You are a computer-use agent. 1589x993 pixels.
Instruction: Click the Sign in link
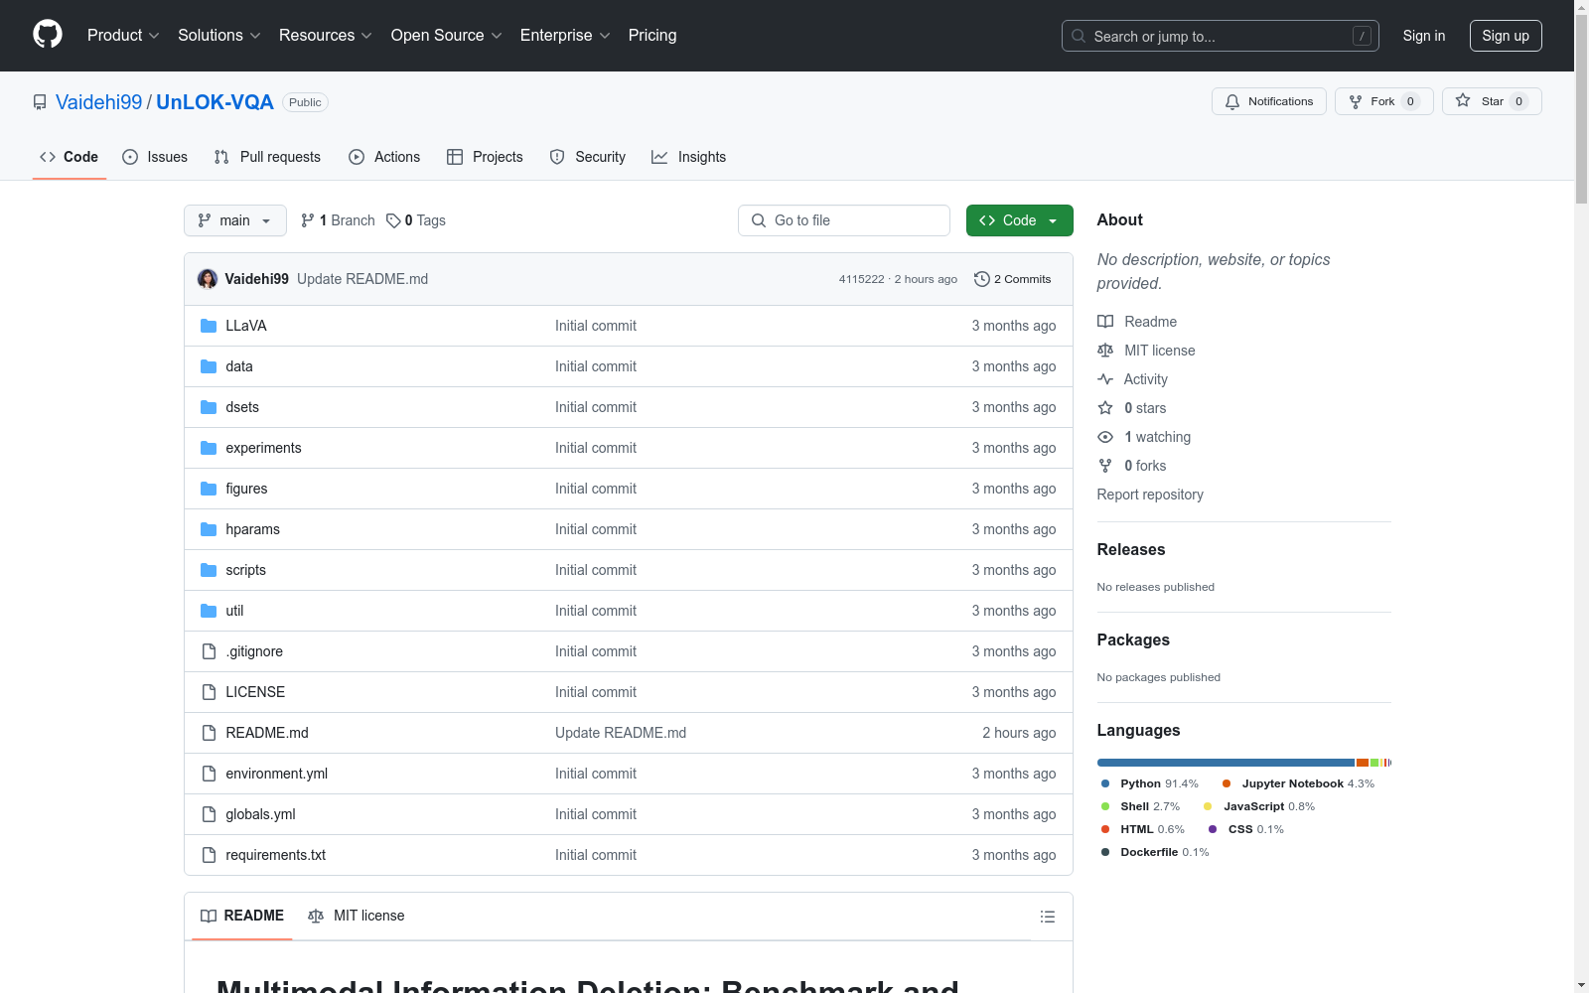point(1424,36)
